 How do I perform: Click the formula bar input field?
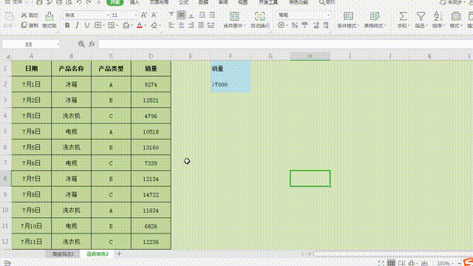pyautogui.click(x=285, y=44)
